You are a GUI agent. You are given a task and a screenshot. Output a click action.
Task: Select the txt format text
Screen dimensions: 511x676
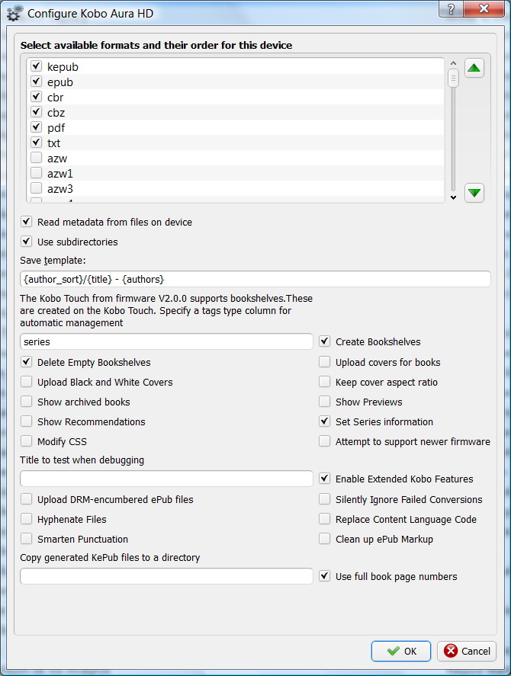coord(54,143)
